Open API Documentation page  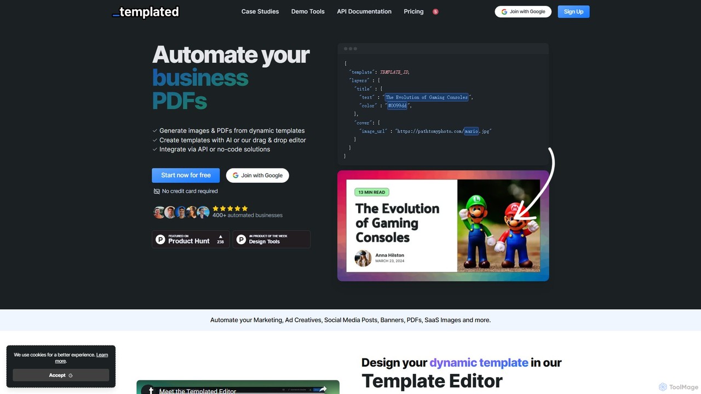tap(364, 11)
